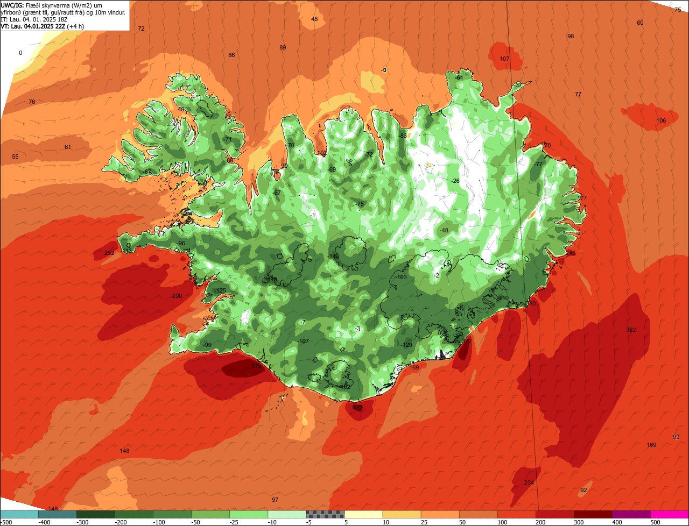Viewport: 689px width, 526px height.
Task: Pick the red-orange 100 to 200 swatch
Action: (x=516, y=514)
